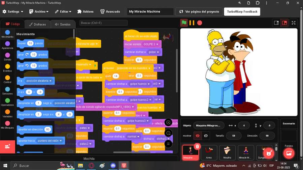Open the Addons page
This screenshot has height=170, width=303.
tap(86, 11)
